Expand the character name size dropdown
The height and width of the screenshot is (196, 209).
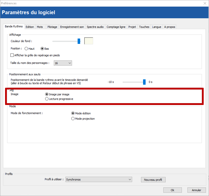tap(63, 63)
